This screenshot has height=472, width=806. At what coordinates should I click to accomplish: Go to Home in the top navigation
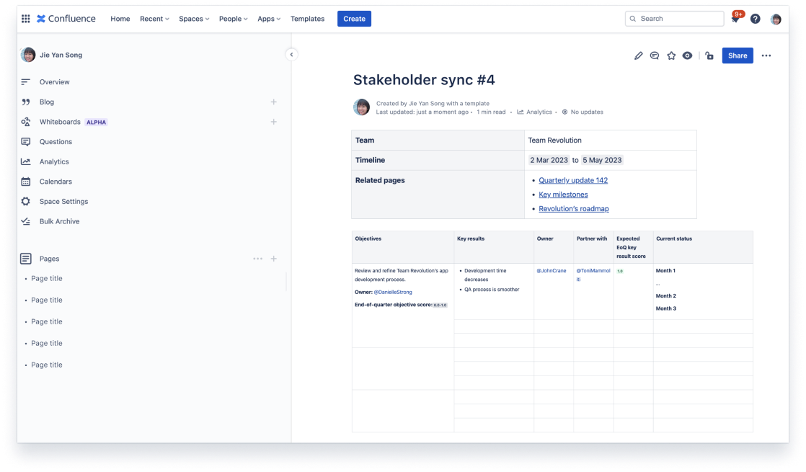[x=120, y=19]
